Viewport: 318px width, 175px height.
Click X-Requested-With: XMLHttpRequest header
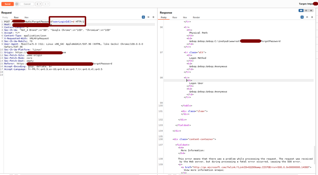(26, 38)
